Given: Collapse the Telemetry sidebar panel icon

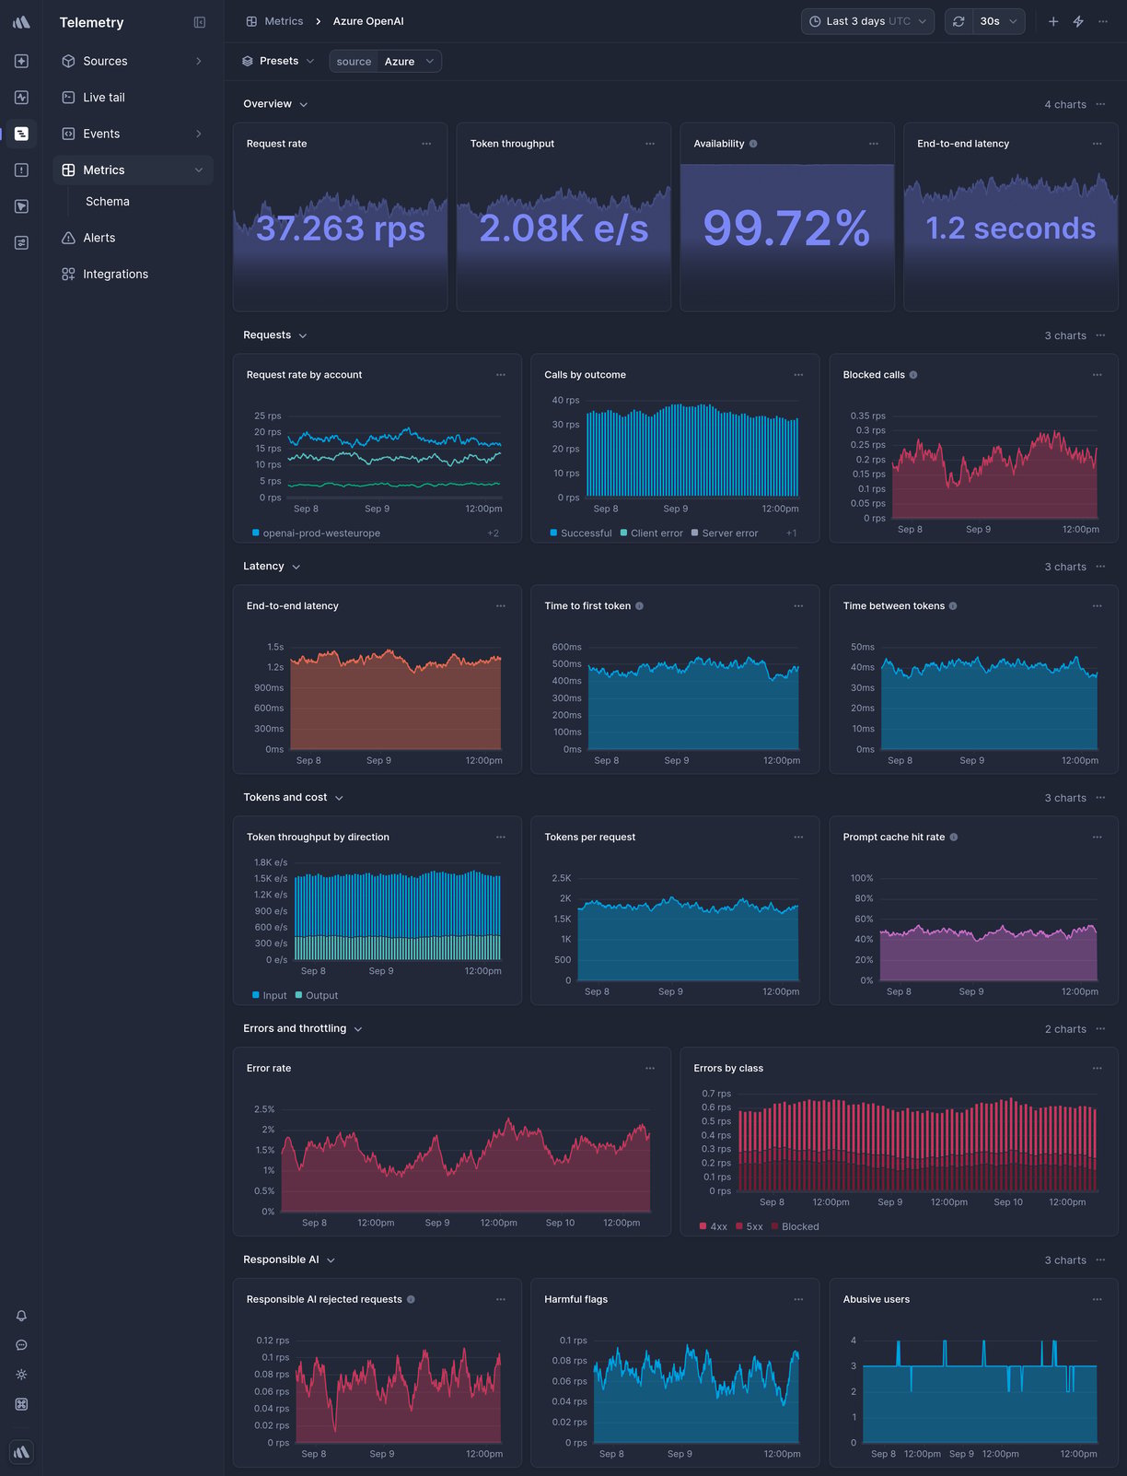Looking at the screenshot, I should [x=200, y=22].
